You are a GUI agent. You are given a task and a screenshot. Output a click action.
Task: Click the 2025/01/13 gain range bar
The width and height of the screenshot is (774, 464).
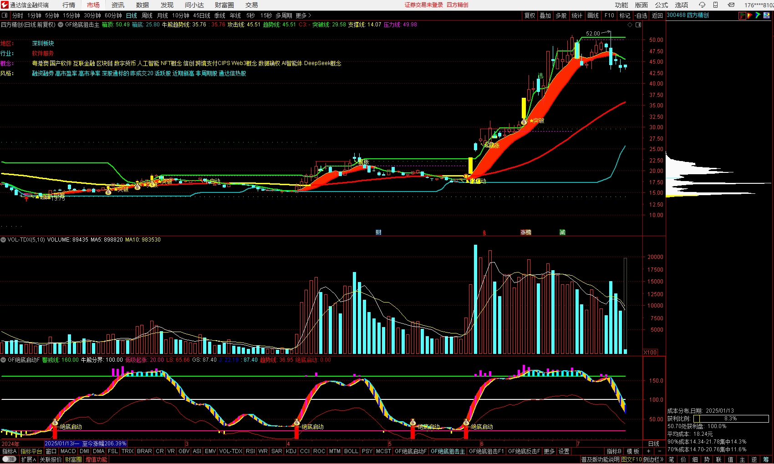(x=86, y=444)
